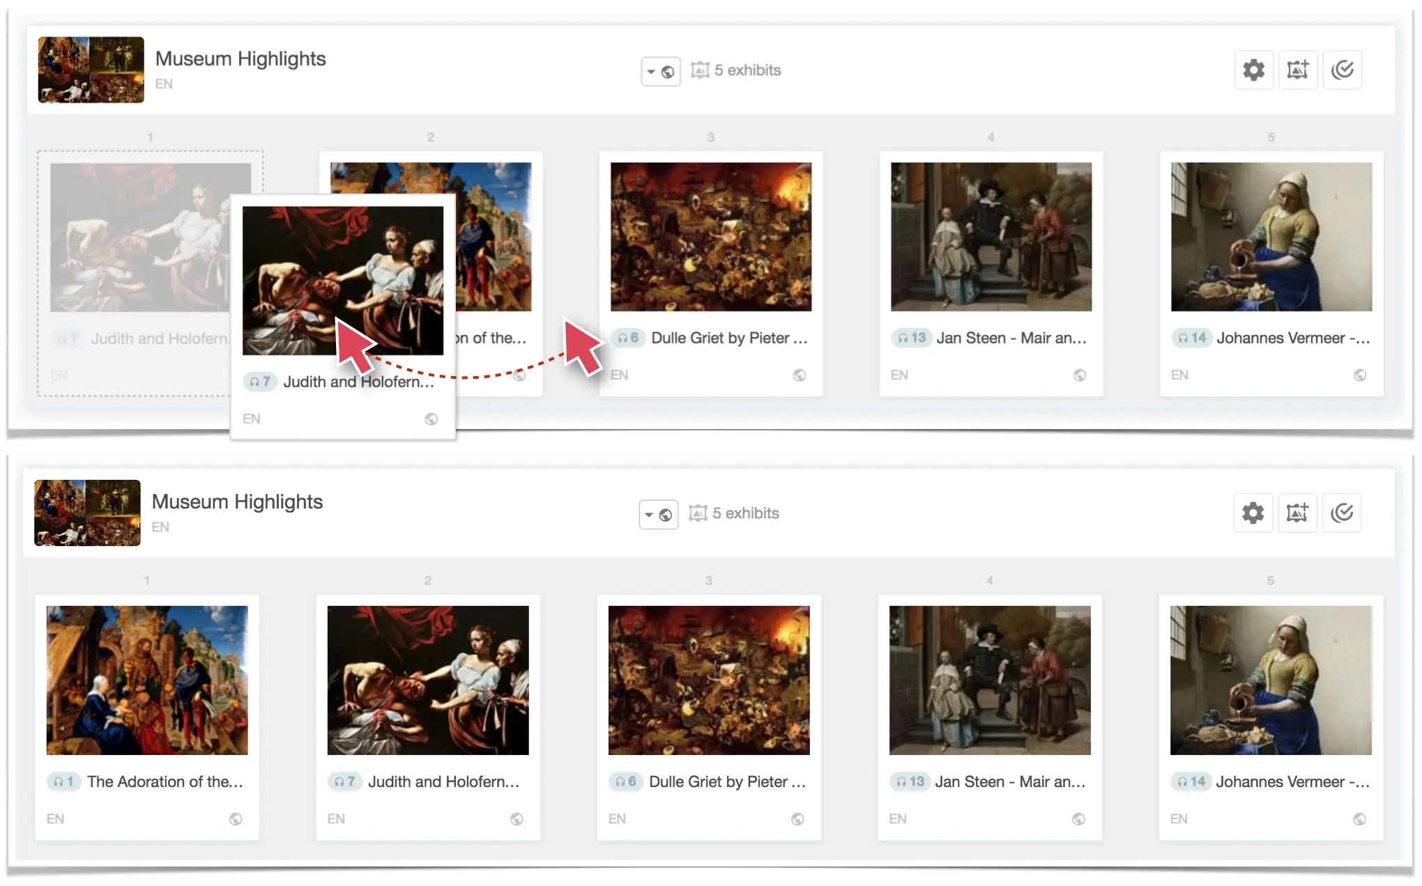
Task: Click the double-check publish icon in upper panel
Action: [1342, 70]
